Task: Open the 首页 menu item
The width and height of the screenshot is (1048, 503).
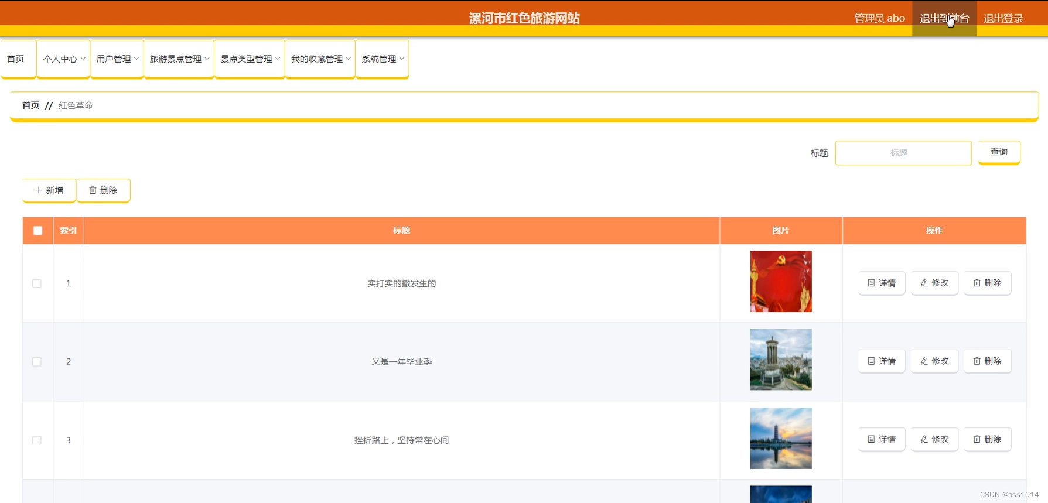Action: click(x=19, y=59)
